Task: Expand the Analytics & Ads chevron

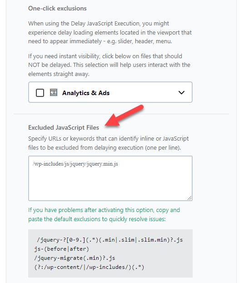Action: coord(181,92)
